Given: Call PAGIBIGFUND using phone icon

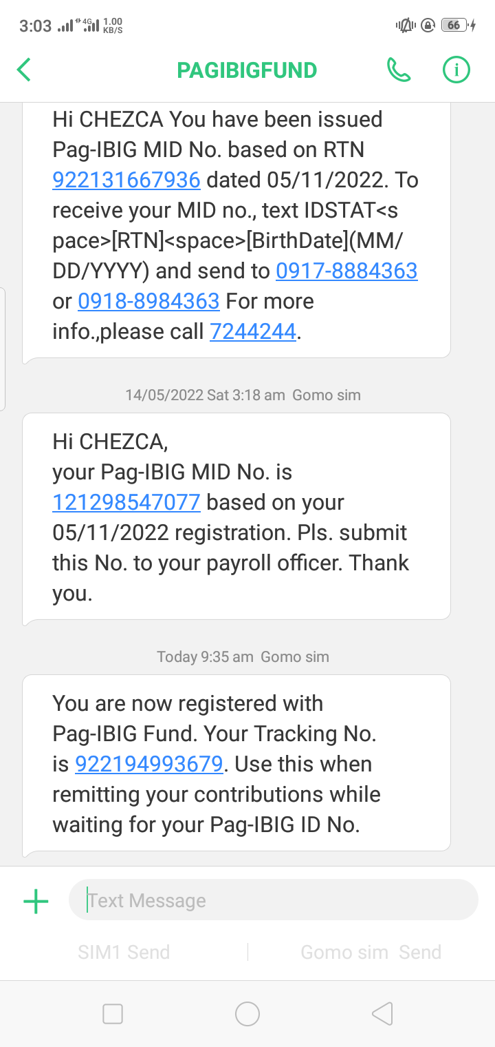Looking at the screenshot, I should tap(399, 70).
